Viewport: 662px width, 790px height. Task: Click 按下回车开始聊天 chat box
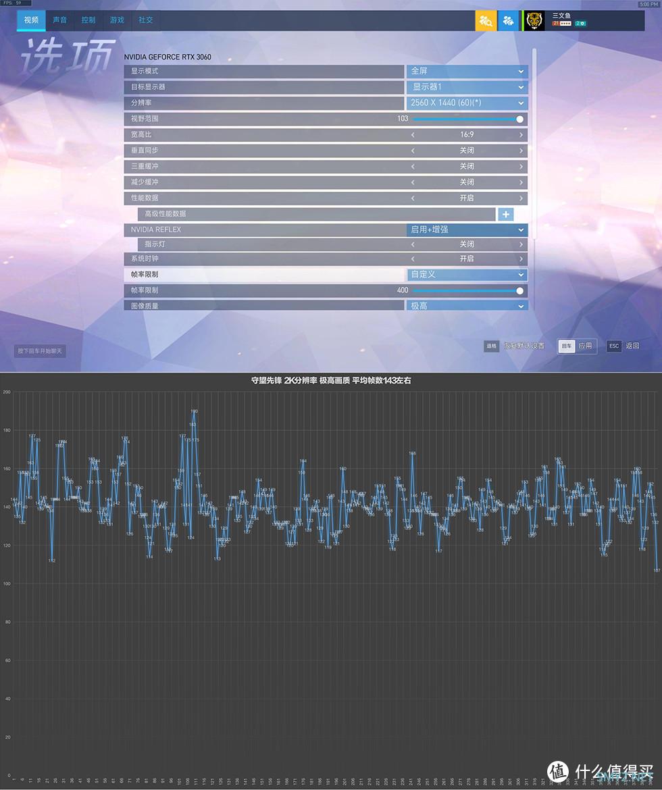40,351
